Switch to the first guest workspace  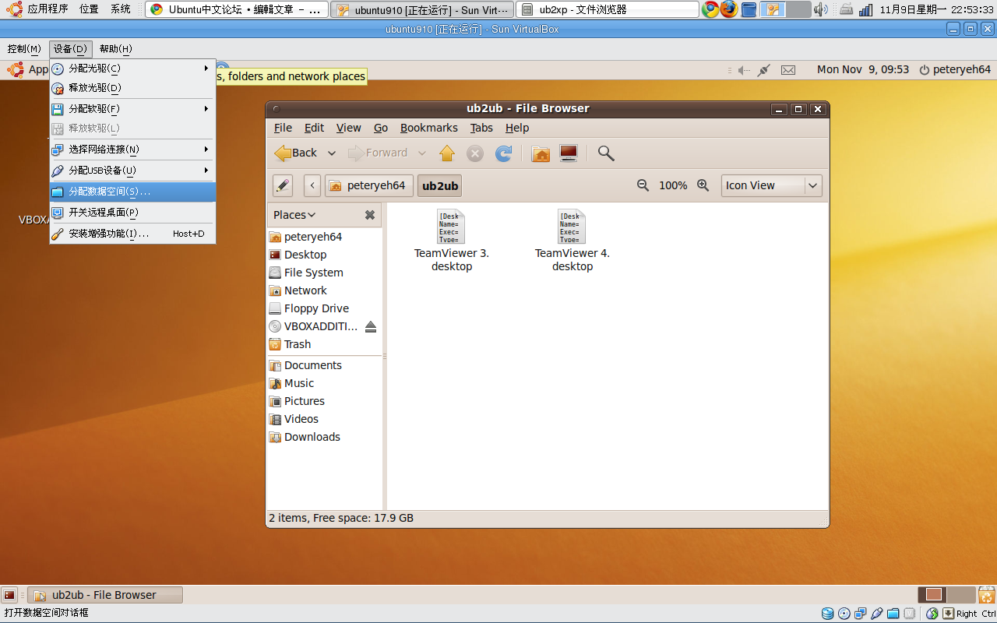click(x=932, y=595)
